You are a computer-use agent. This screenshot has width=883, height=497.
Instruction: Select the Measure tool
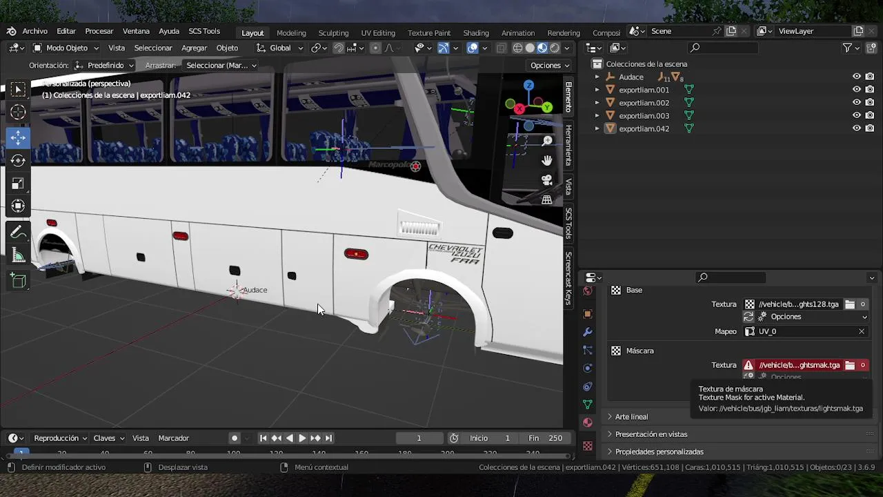pyautogui.click(x=18, y=256)
